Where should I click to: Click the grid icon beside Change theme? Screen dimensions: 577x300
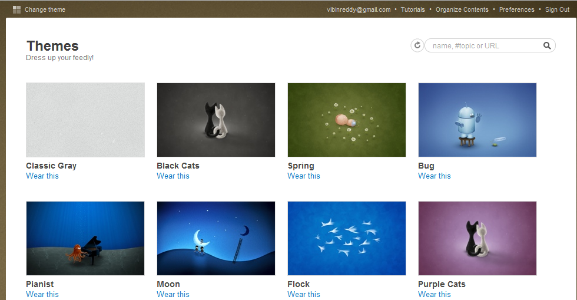coord(16,9)
